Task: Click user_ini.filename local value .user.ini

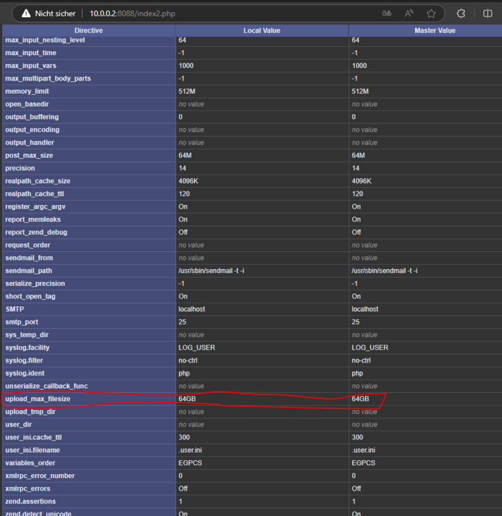Action: tap(190, 451)
